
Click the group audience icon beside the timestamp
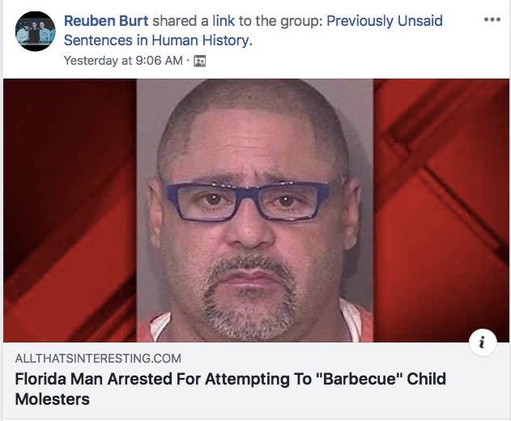200,61
